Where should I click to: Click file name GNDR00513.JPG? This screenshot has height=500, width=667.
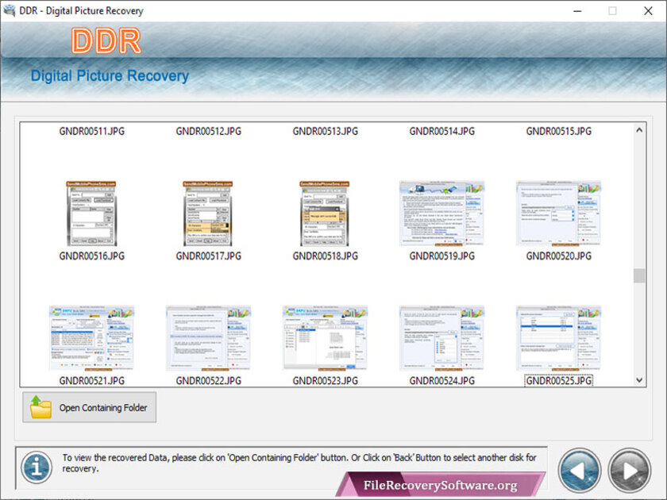pos(325,132)
